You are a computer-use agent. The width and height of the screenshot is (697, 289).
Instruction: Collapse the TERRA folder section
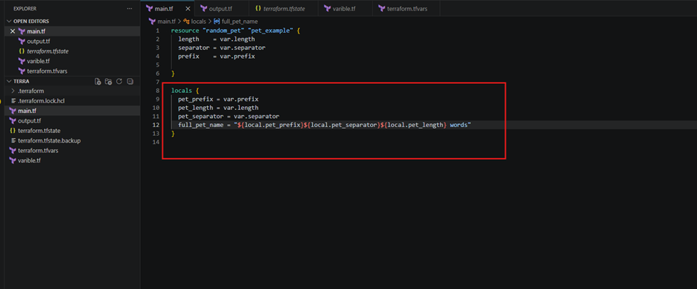9,82
